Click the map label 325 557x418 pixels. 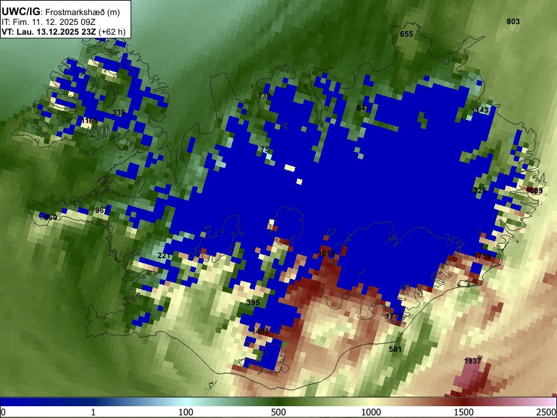pyautogui.click(x=480, y=191)
